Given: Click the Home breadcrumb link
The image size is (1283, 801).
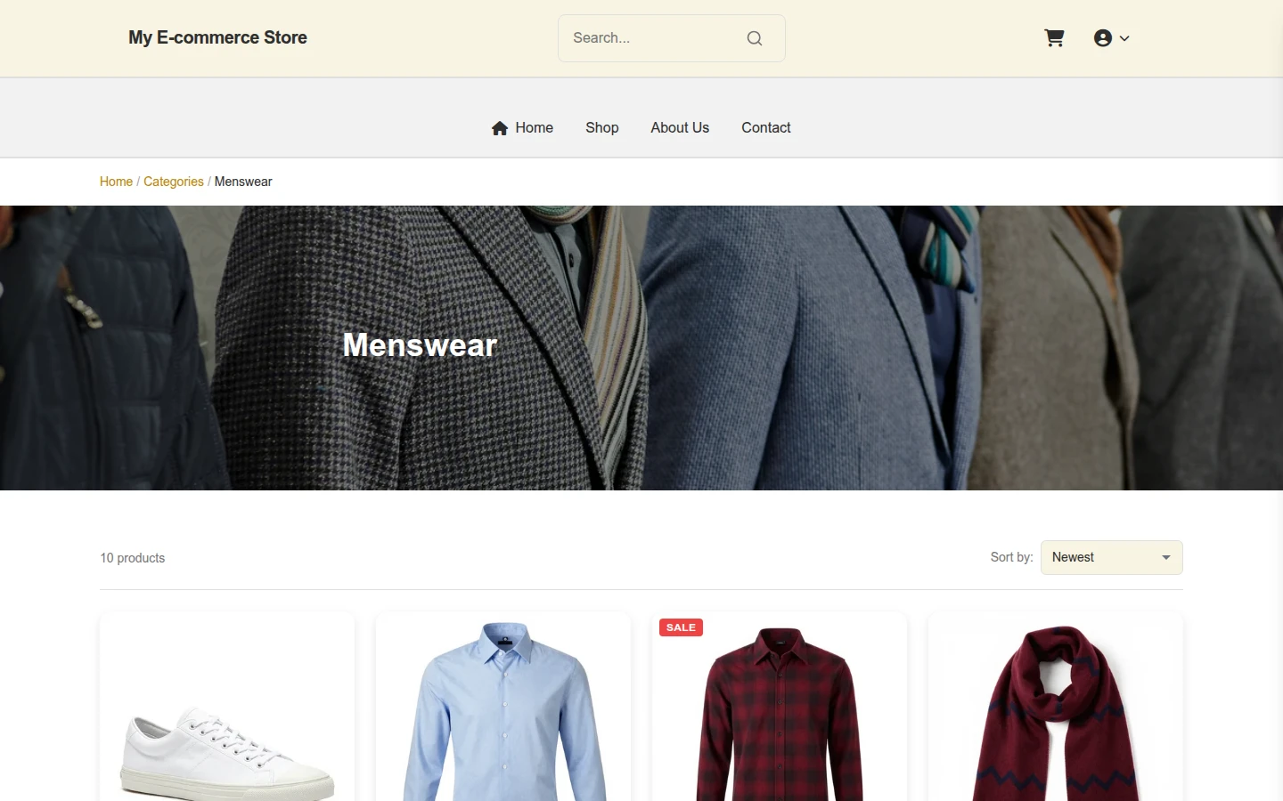Looking at the screenshot, I should [x=116, y=182].
